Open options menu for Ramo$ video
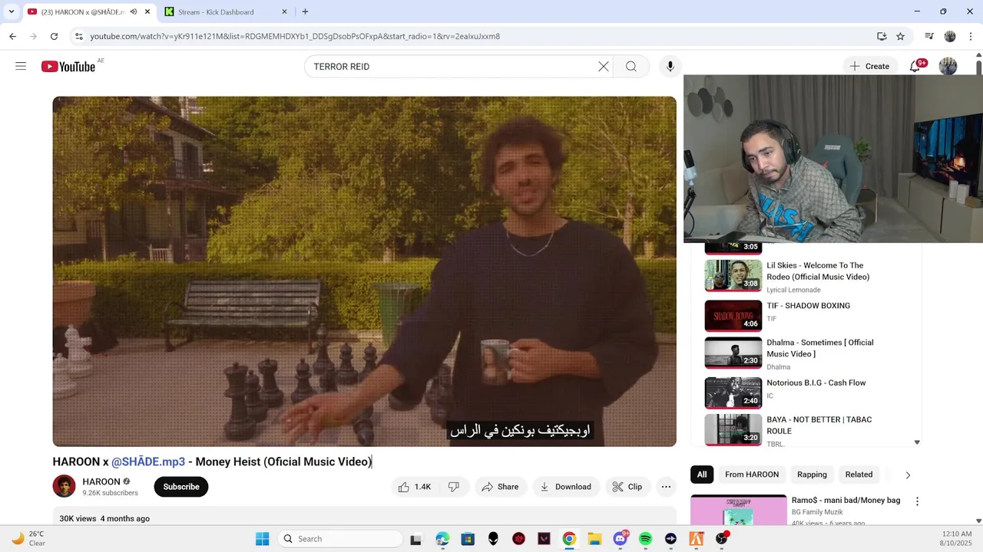This screenshot has width=983, height=552. pyautogui.click(x=917, y=501)
